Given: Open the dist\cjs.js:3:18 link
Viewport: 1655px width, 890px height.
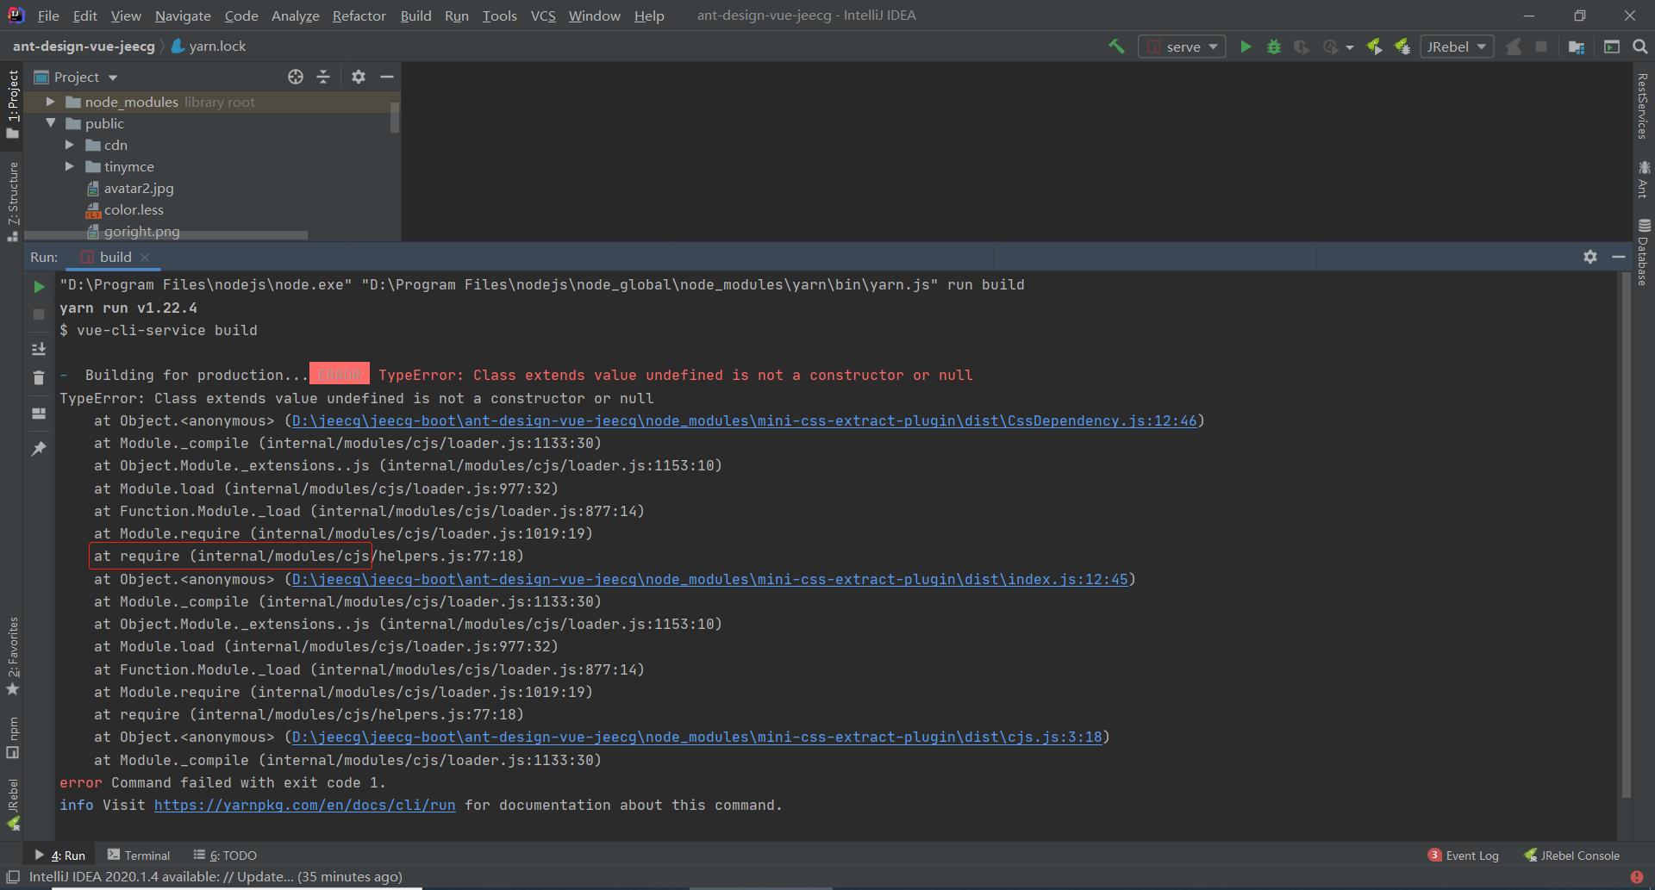Looking at the screenshot, I should tap(697, 737).
